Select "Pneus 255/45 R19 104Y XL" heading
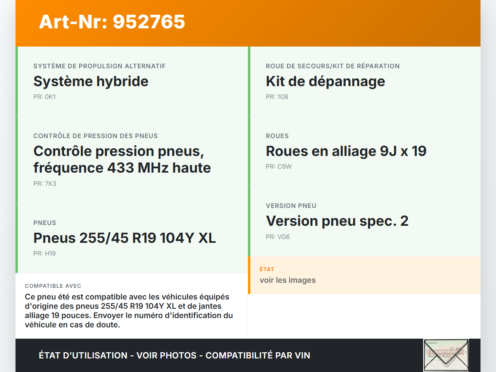This screenshot has width=496, height=372. click(124, 238)
